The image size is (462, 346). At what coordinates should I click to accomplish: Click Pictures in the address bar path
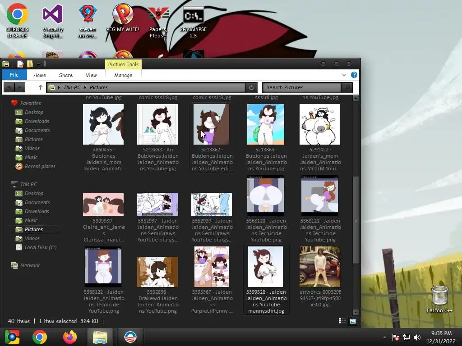pos(99,87)
